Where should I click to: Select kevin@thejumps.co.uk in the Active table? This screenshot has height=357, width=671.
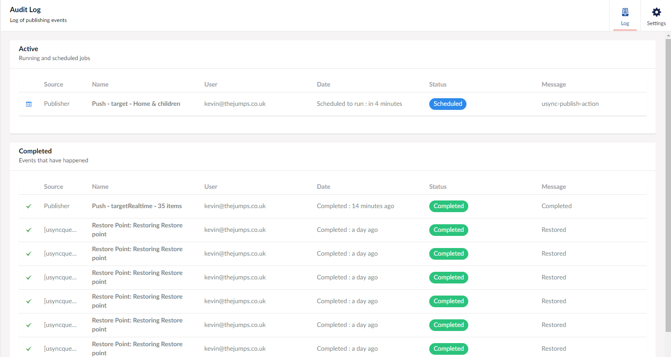(235, 104)
